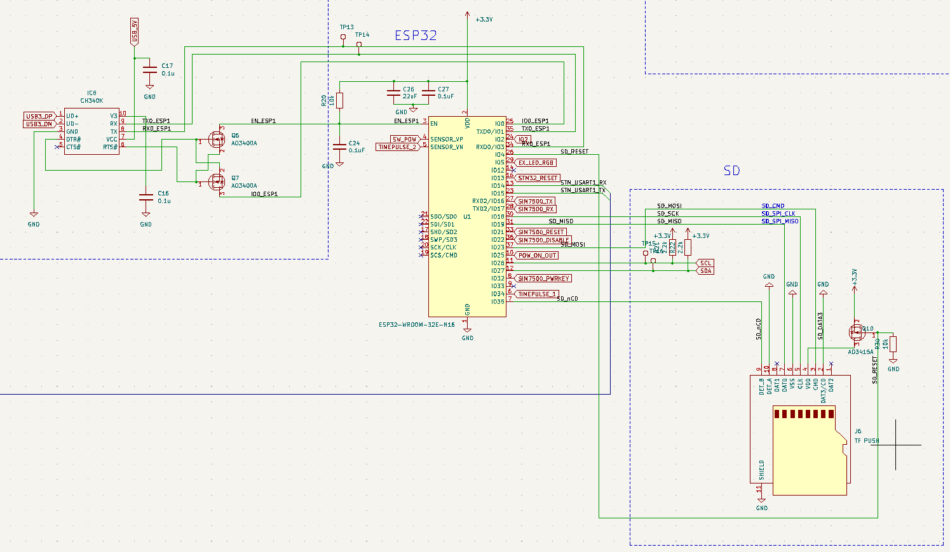Click the TP13 test point
This screenshot has width=950, height=552.
(343, 37)
